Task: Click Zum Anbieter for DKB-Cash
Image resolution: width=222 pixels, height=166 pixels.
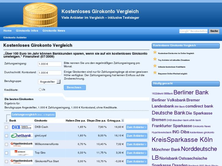Action: 136,127
